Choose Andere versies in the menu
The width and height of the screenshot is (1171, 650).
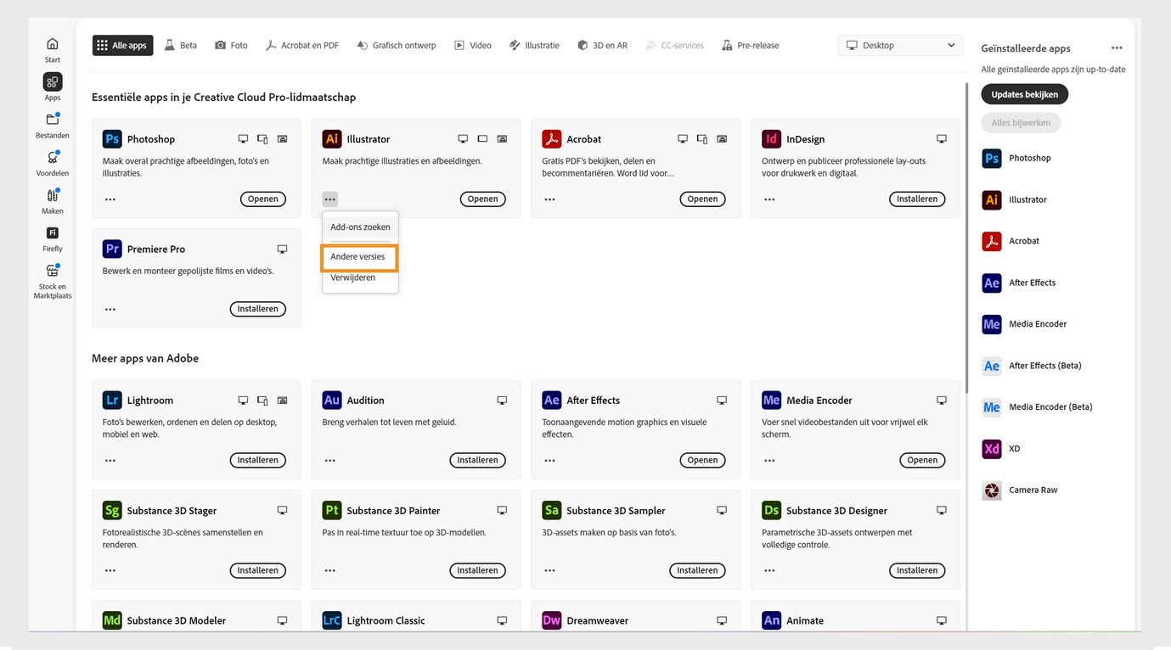tap(358, 256)
